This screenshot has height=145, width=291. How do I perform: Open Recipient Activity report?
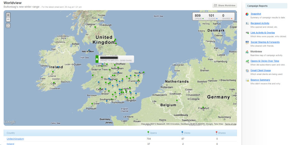point(260,23)
